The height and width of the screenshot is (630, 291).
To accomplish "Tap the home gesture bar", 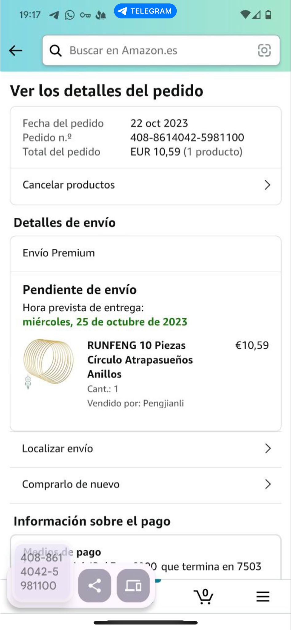I will 145,623.
